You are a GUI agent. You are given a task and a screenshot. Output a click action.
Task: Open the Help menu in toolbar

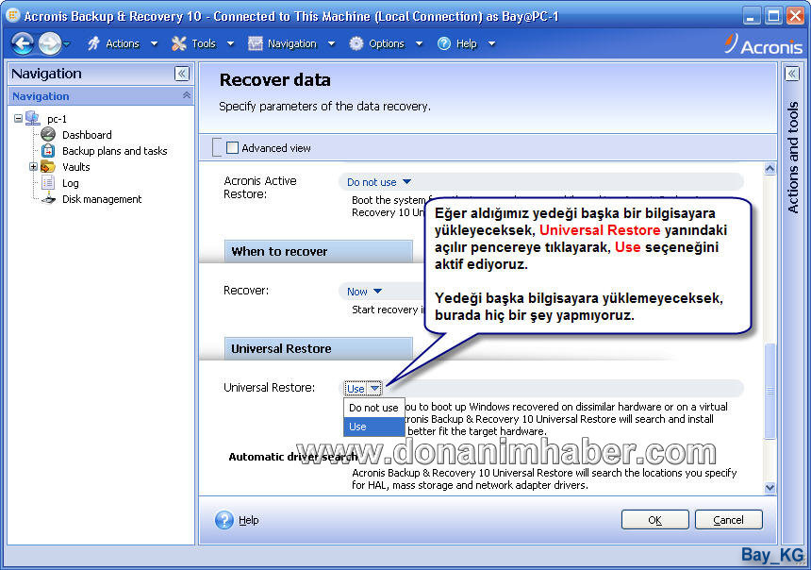coord(466,44)
